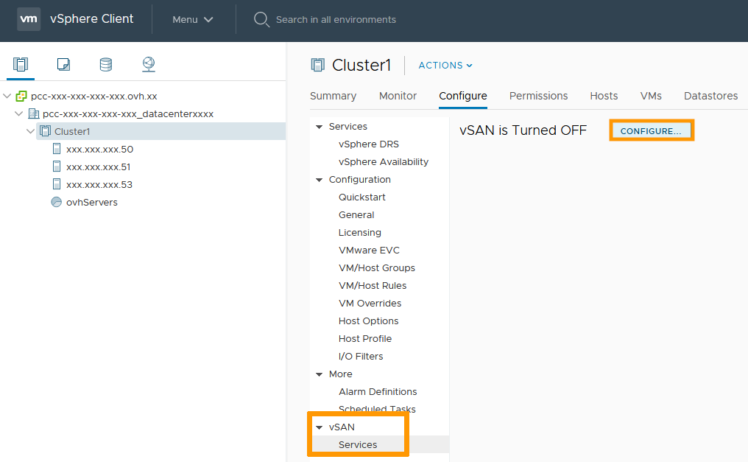Collapse the pcc-xxx-xxx-xxx-xxx.ovh.xx tree node
Screen dimensions: 748x462
pos(7,96)
